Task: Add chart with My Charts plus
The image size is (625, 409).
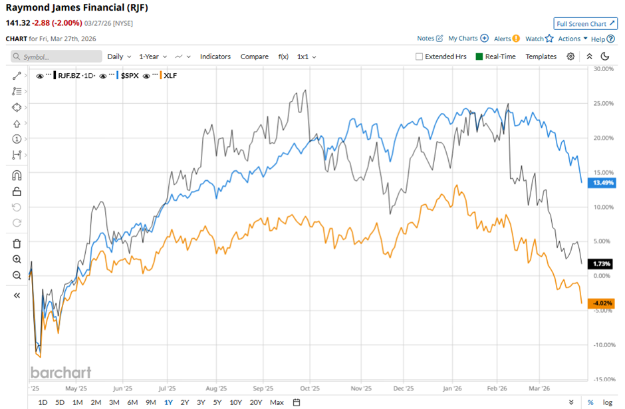Action: tap(484, 39)
